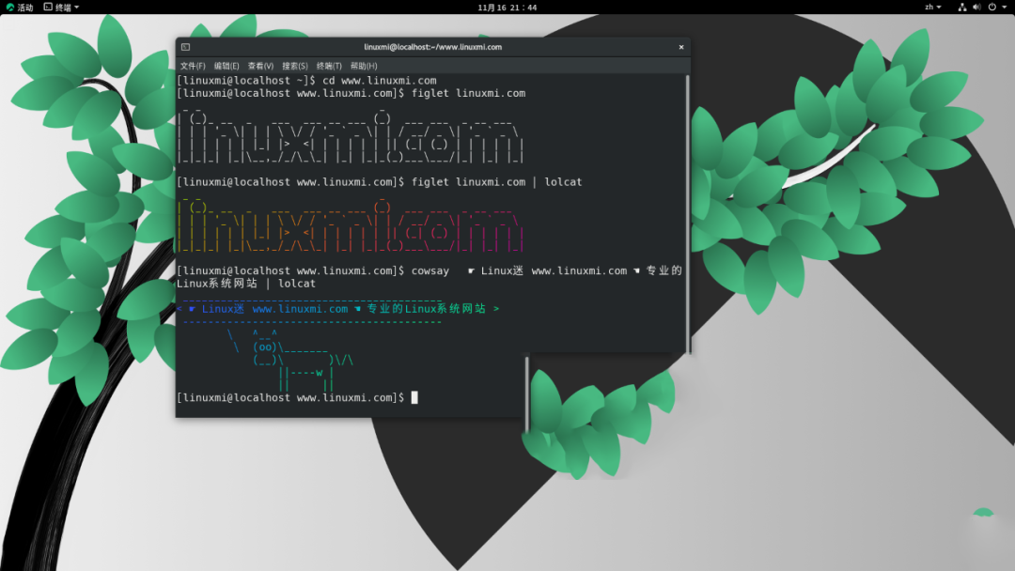The image size is (1015, 571).
Task: Open the zh input method dropdown
Action: pos(933,8)
